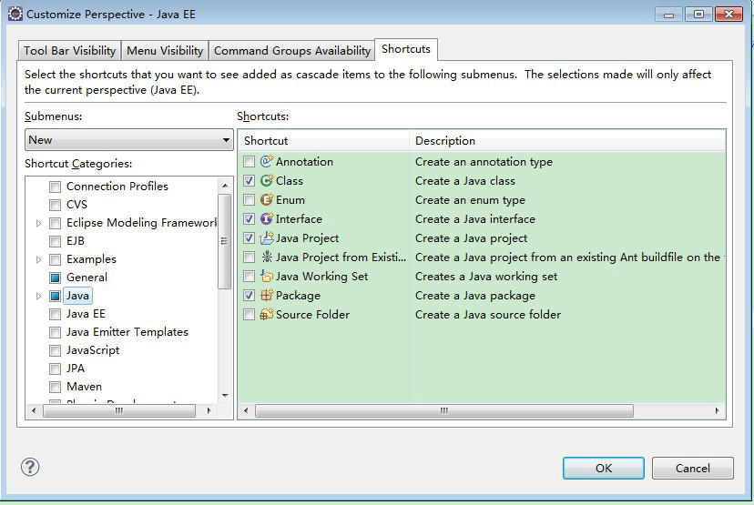Image resolution: width=754 pixels, height=505 pixels.
Task: Check Java Project from Existing Ant checkbox
Action: [250, 258]
